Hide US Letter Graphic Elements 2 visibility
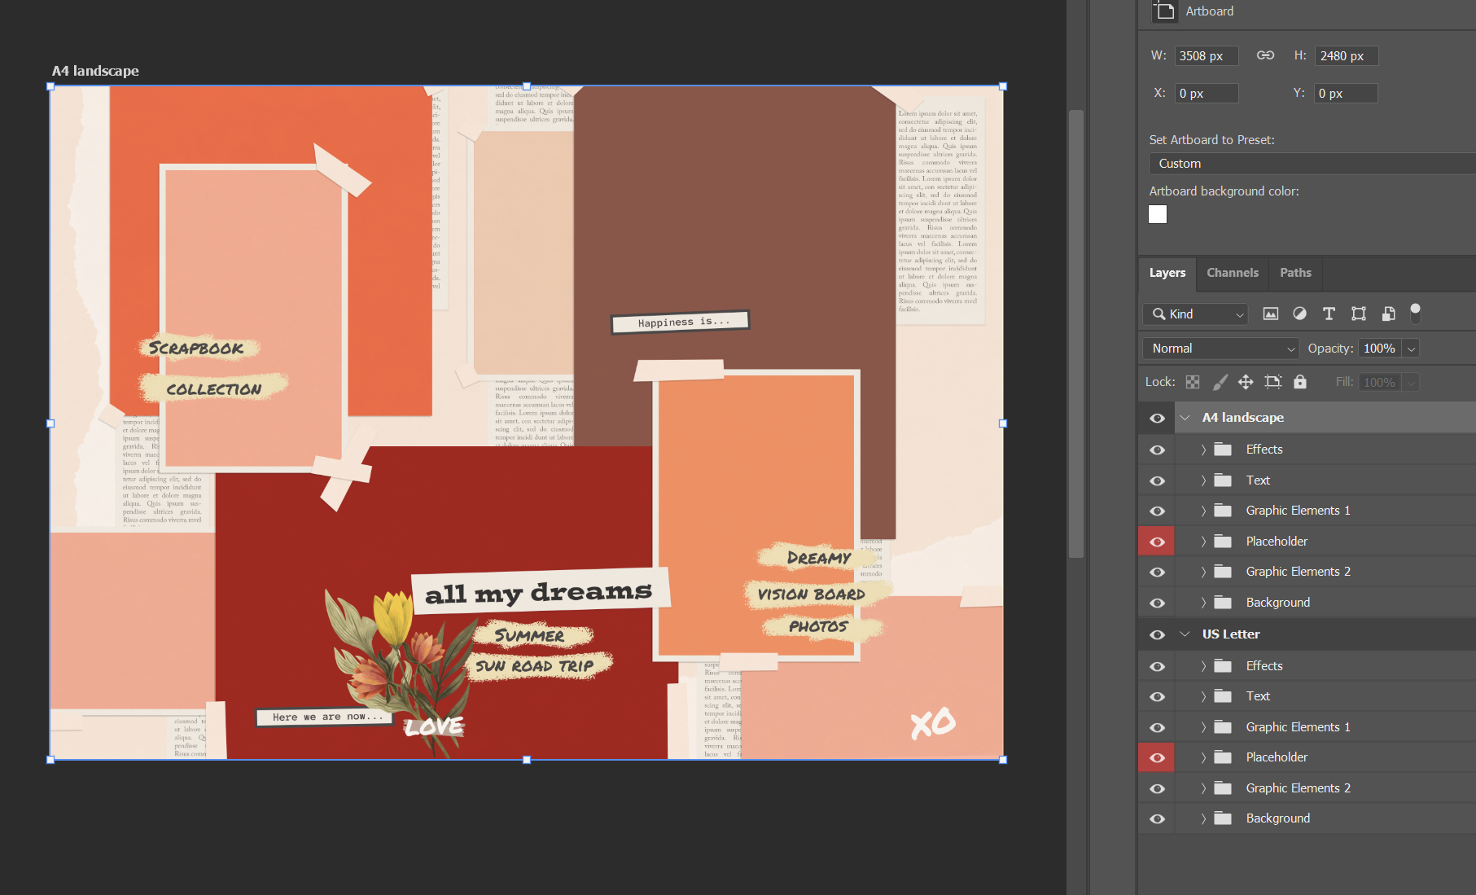Screen dimensions: 1476x895 1157,788
